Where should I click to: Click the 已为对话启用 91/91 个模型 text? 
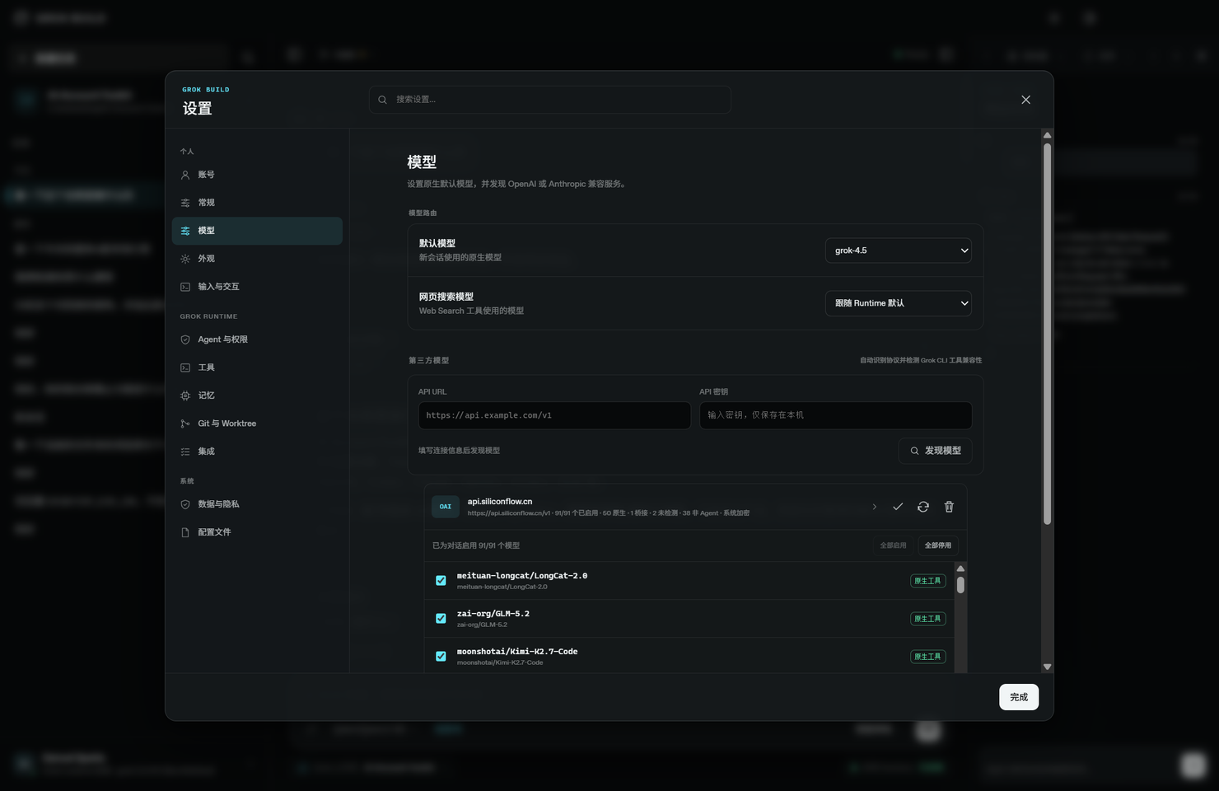(x=476, y=545)
